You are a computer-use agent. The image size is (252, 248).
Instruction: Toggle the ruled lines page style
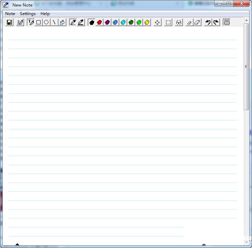(x=227, y=22)
